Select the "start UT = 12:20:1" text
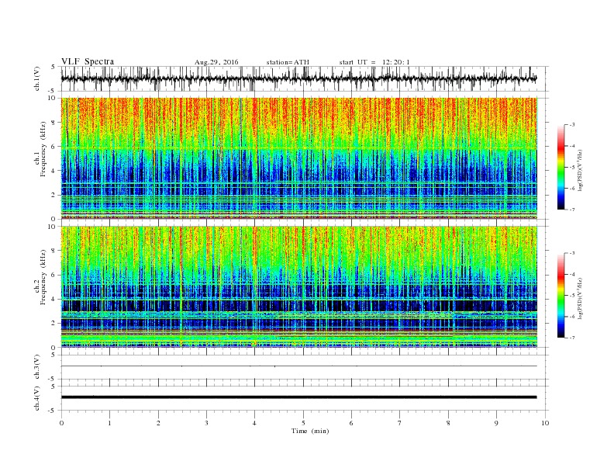614x475 pixels. [x=374, y=62]
